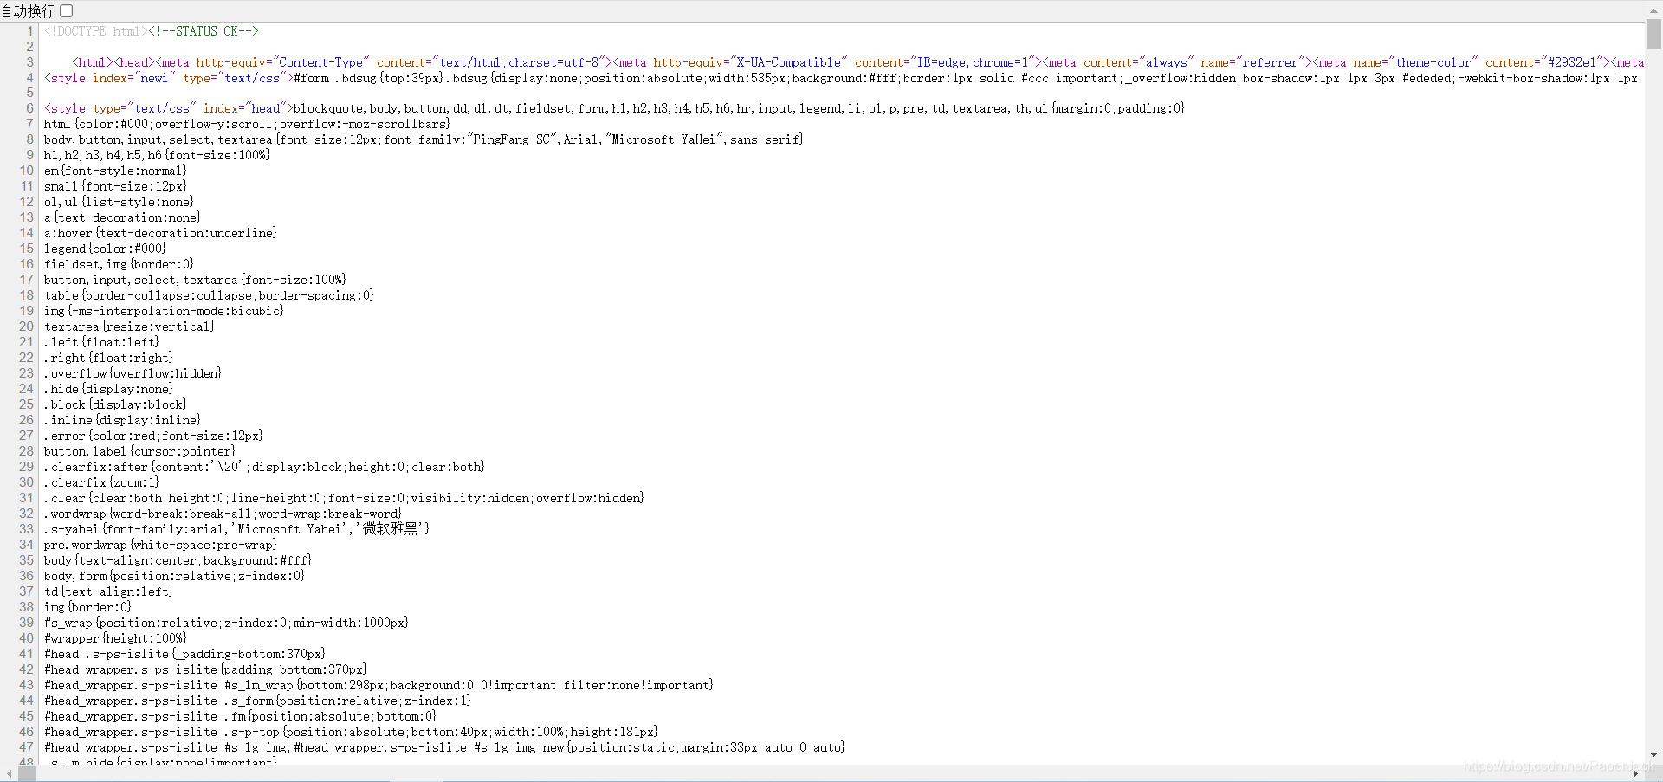Screen dimensions: 1663x782
Task: Click the a:hover underline rule
Action: tap(160, 233)
